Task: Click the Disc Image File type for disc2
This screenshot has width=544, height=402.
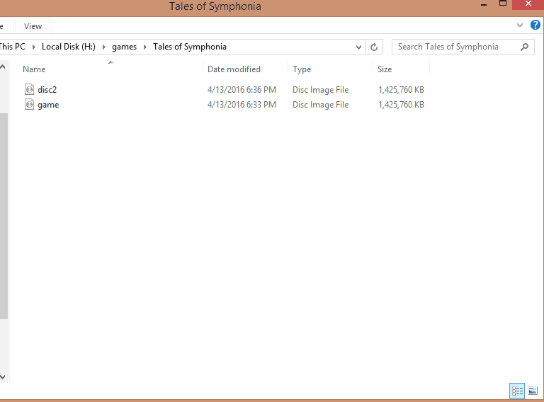Action: 321,90
